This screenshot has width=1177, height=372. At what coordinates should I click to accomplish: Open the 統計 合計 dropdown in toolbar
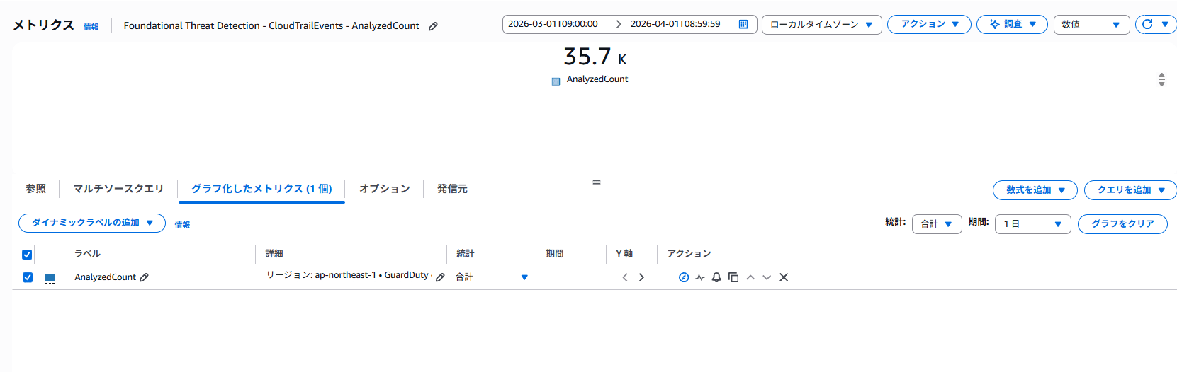[x=936, y=224]
